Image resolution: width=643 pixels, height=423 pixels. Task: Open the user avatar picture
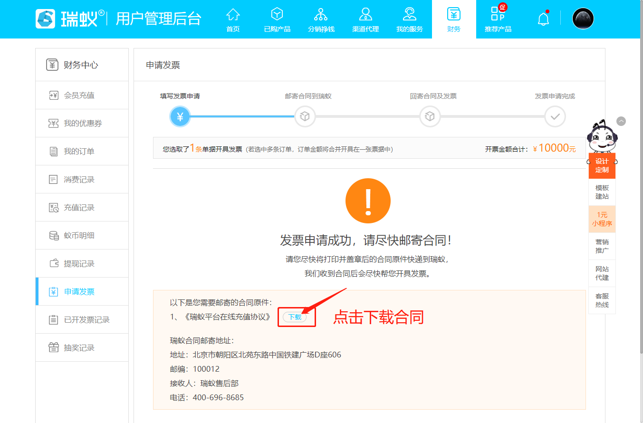coord(583,19)
